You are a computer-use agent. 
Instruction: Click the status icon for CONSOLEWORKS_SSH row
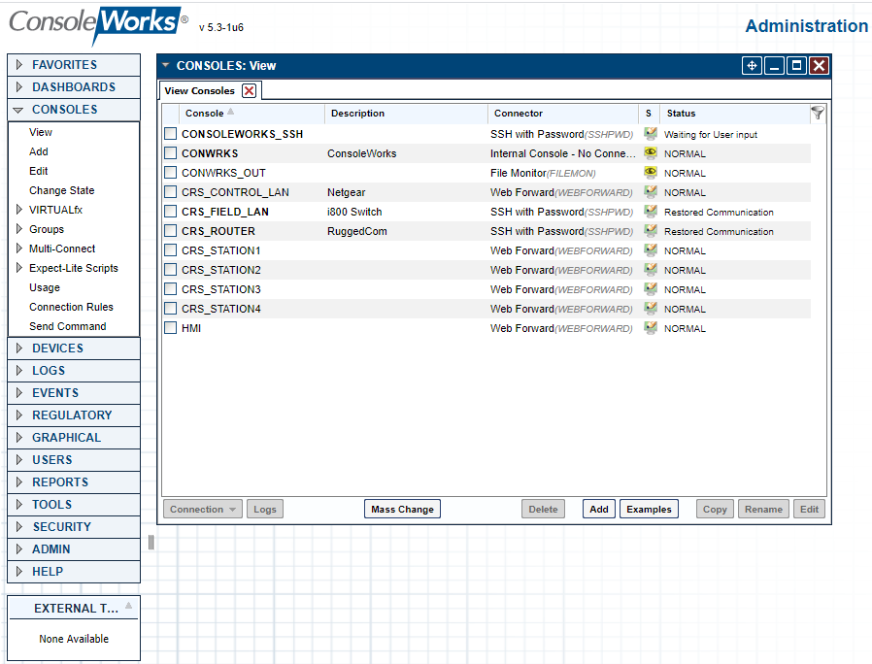pos(650,133)
